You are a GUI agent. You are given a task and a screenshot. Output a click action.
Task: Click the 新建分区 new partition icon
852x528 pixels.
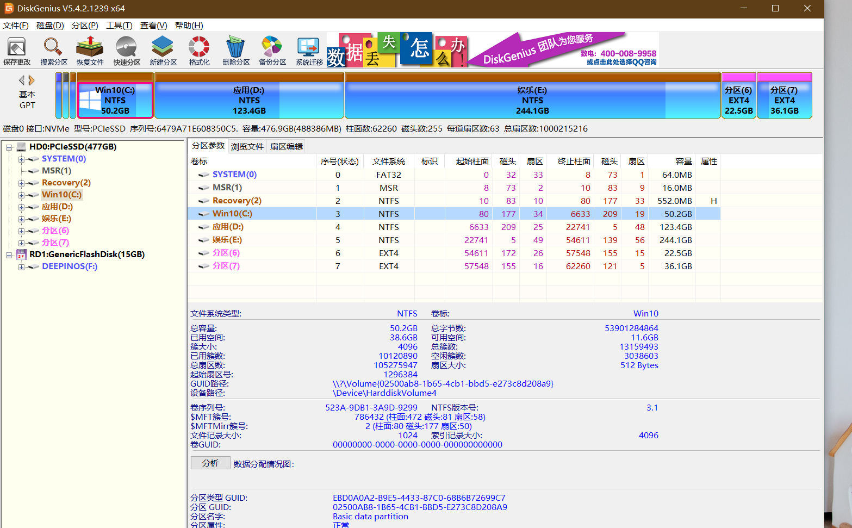[x=163, y=51]
